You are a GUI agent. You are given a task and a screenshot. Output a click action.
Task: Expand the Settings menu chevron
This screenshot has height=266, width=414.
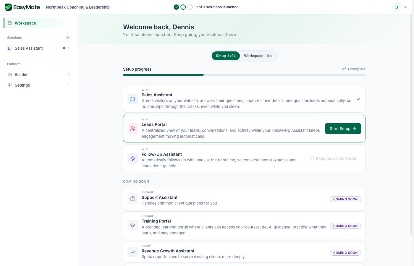click(x=69, y=85)
